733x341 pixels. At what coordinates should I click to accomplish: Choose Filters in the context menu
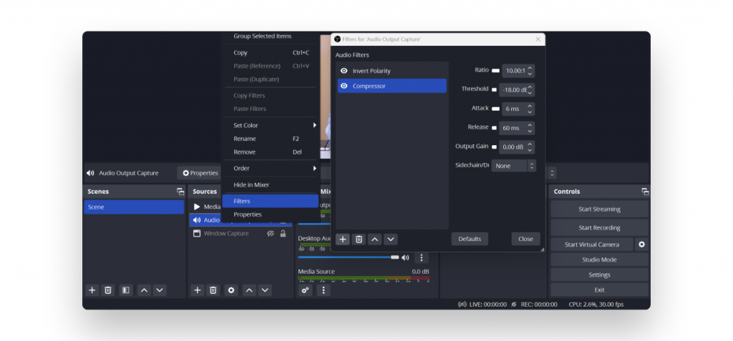point(271,201)
